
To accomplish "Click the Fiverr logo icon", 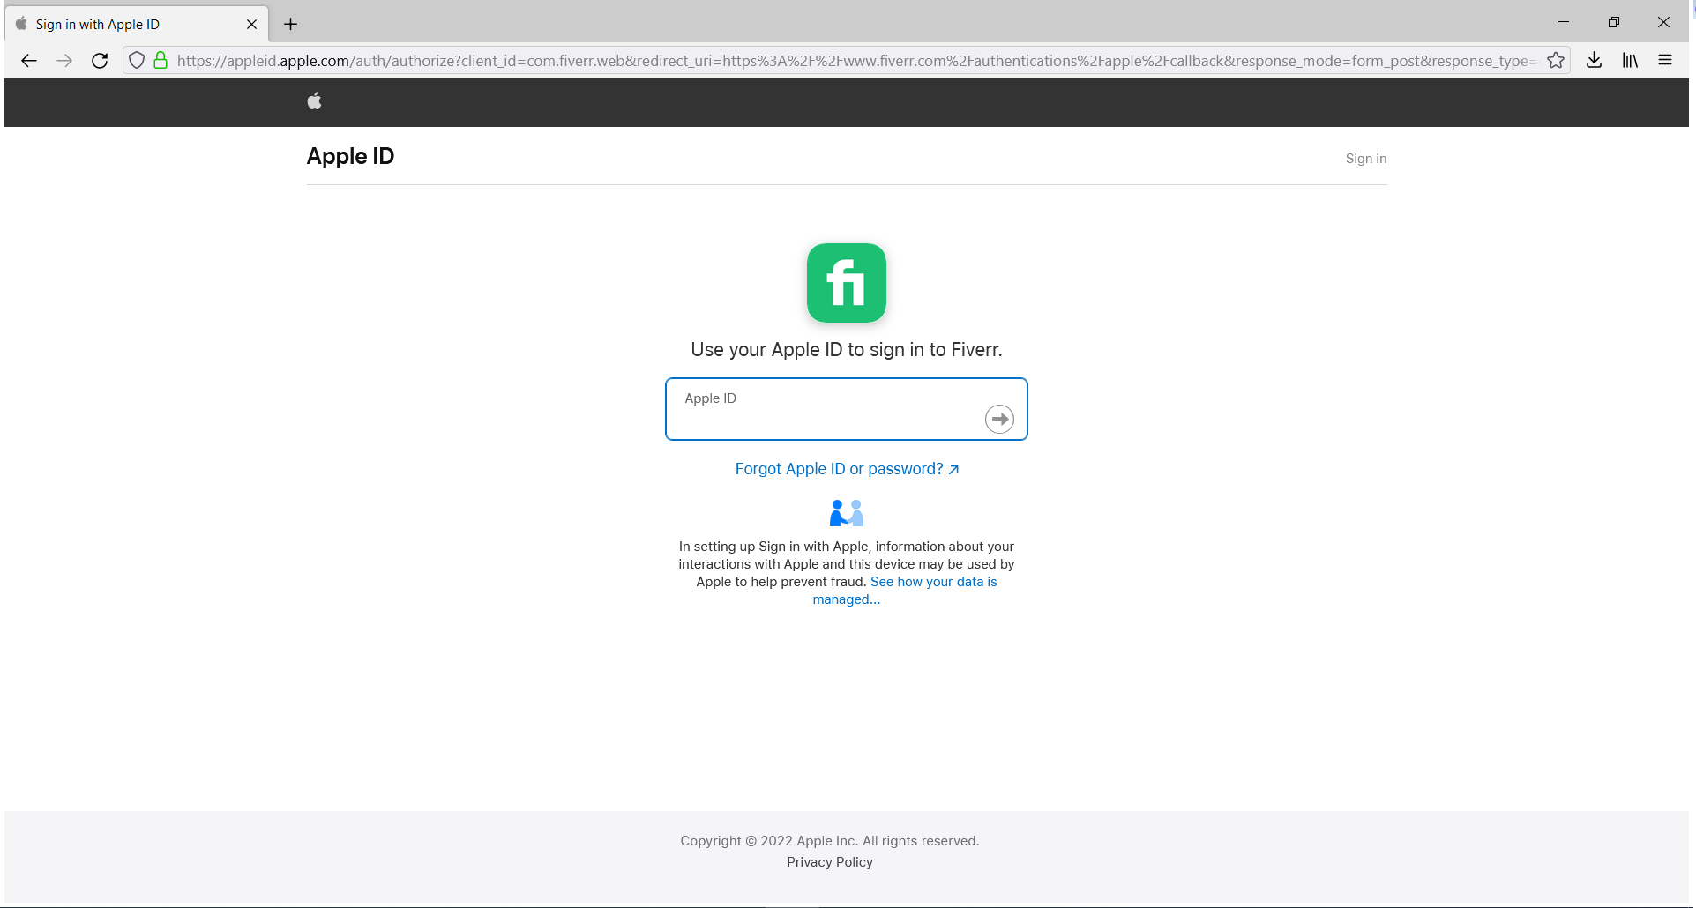I will pyautogui.click(x=845, y=283).
